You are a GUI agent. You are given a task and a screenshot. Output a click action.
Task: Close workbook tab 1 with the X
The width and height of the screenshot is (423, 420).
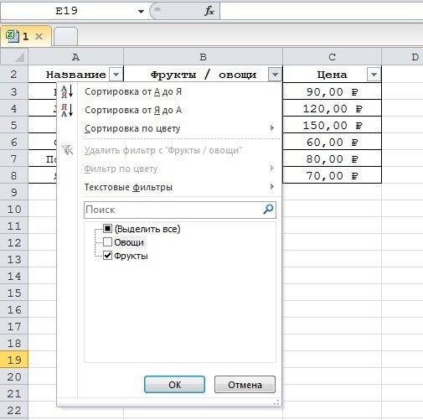(39, 36)
